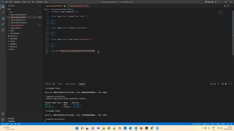
Task: Open main.ts in Explorer
Action: [12, 41]
